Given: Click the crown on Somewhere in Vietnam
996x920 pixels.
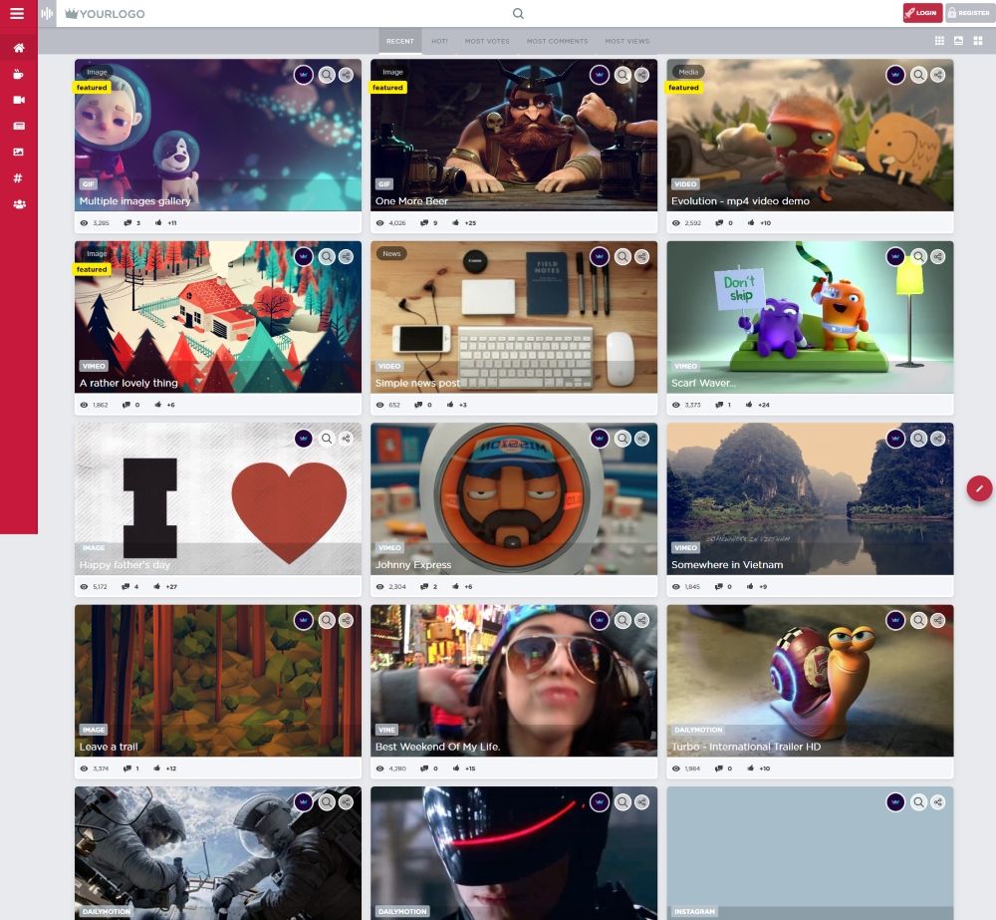Looking at the screenshot, I should pos(895,439).
